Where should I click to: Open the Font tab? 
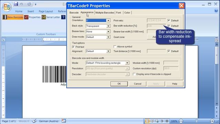119,13
